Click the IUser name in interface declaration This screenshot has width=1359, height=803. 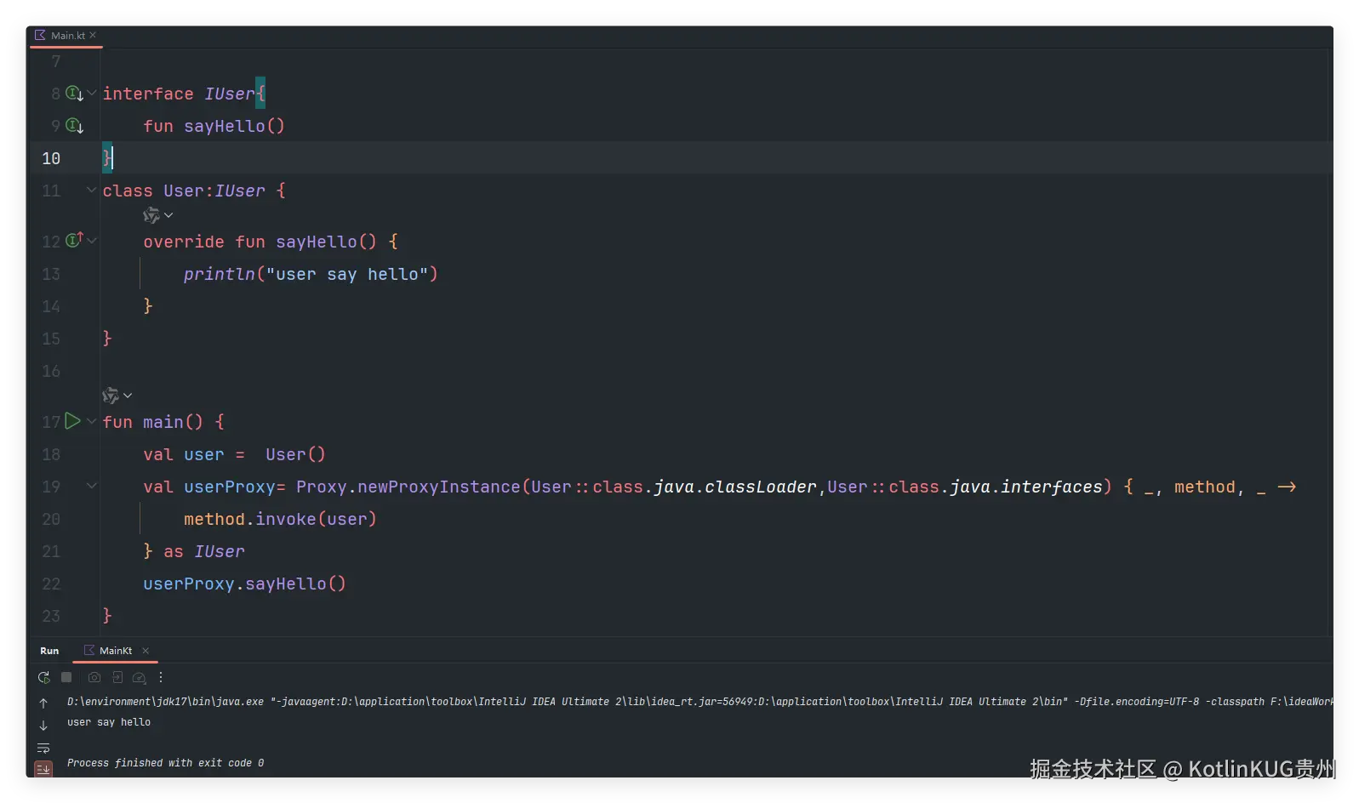point(230,94)
